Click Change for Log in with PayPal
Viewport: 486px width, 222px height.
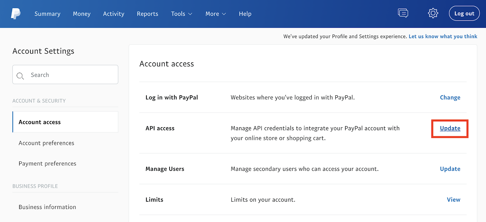click(450, 98)
